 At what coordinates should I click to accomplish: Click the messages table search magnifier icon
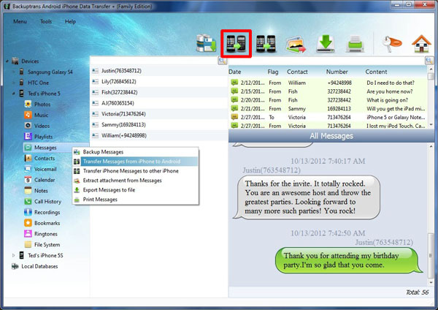[429, 61]
